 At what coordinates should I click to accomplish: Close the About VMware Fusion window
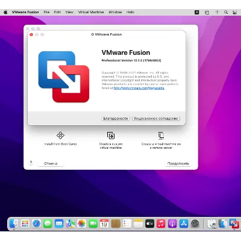tap(31, 35)
